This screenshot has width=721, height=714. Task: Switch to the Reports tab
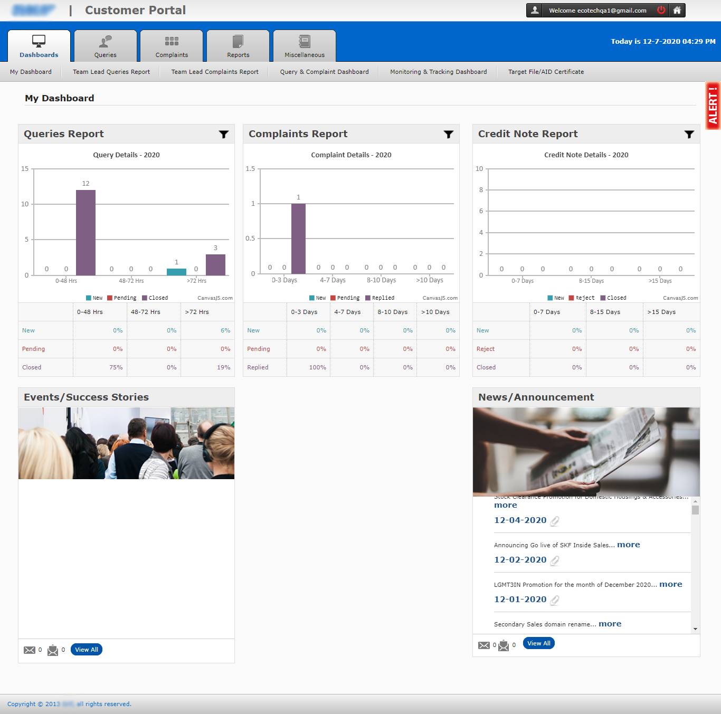[238, 46]
